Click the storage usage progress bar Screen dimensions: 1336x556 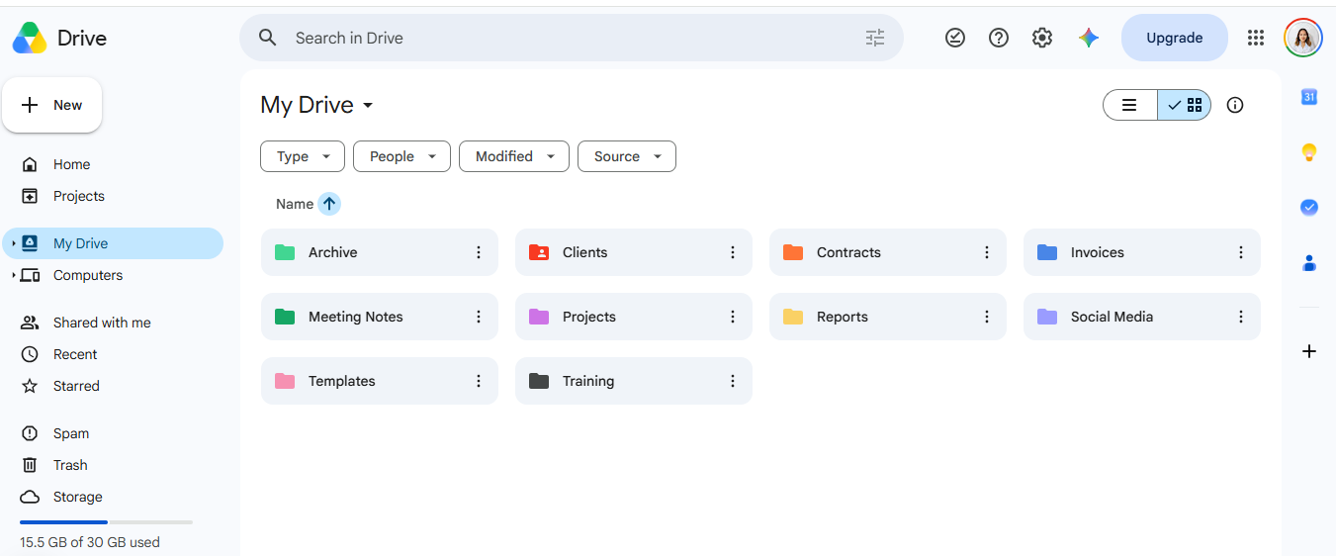pos(106,521)
